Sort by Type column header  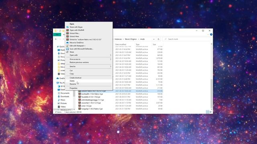[x=137, y=44]
